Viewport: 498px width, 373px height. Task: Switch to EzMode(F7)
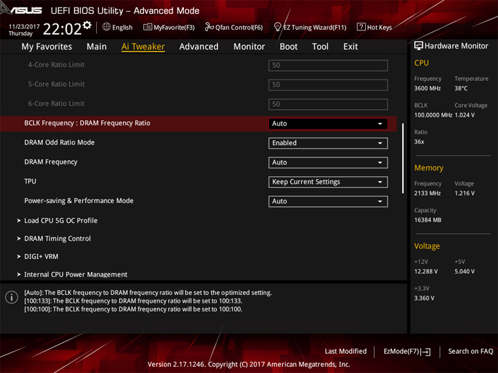click(x=407, y=352)
